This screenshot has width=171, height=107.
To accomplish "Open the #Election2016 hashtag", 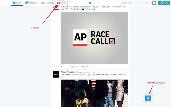I will 75,9.
